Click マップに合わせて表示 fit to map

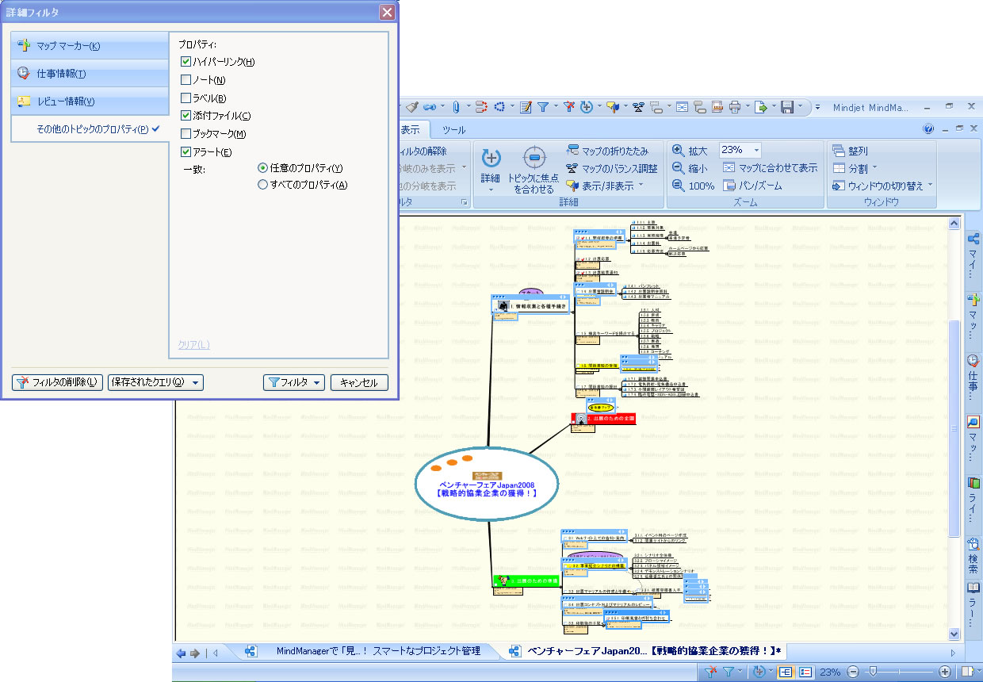click(770, 168)
